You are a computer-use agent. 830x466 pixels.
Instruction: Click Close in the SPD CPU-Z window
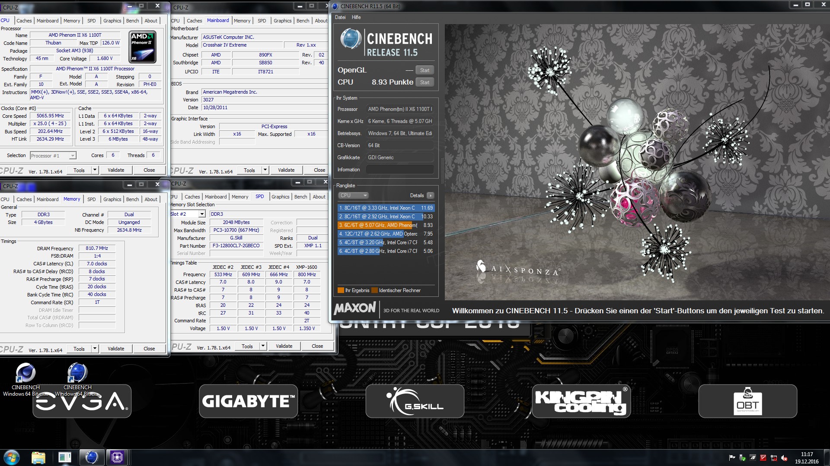tap(317, 346)
